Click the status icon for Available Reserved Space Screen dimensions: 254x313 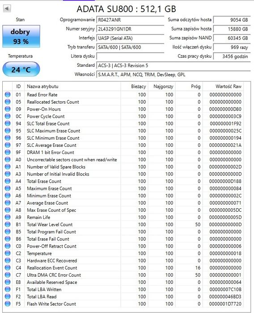pyautogui.click(x=8, y=282)
